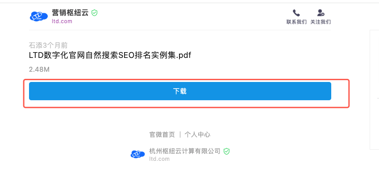The width and height of the screenshot is (379, 196).
Task: Open the purple ltd.com link in the header
Action: tap(62, 21)
